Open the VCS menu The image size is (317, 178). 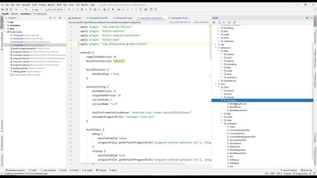[77, 4]
